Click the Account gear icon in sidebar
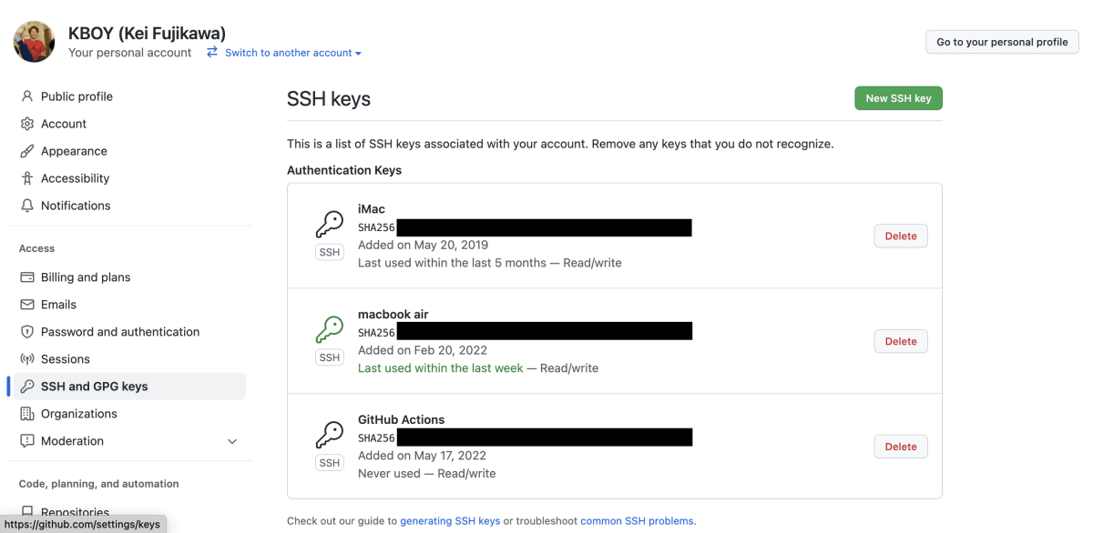The width and height of the screenshot is (1093, 533). click(27, 124)
